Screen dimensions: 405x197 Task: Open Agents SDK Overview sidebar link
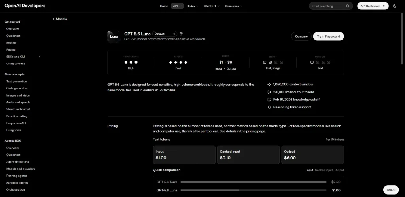click(x=12, y=148)
